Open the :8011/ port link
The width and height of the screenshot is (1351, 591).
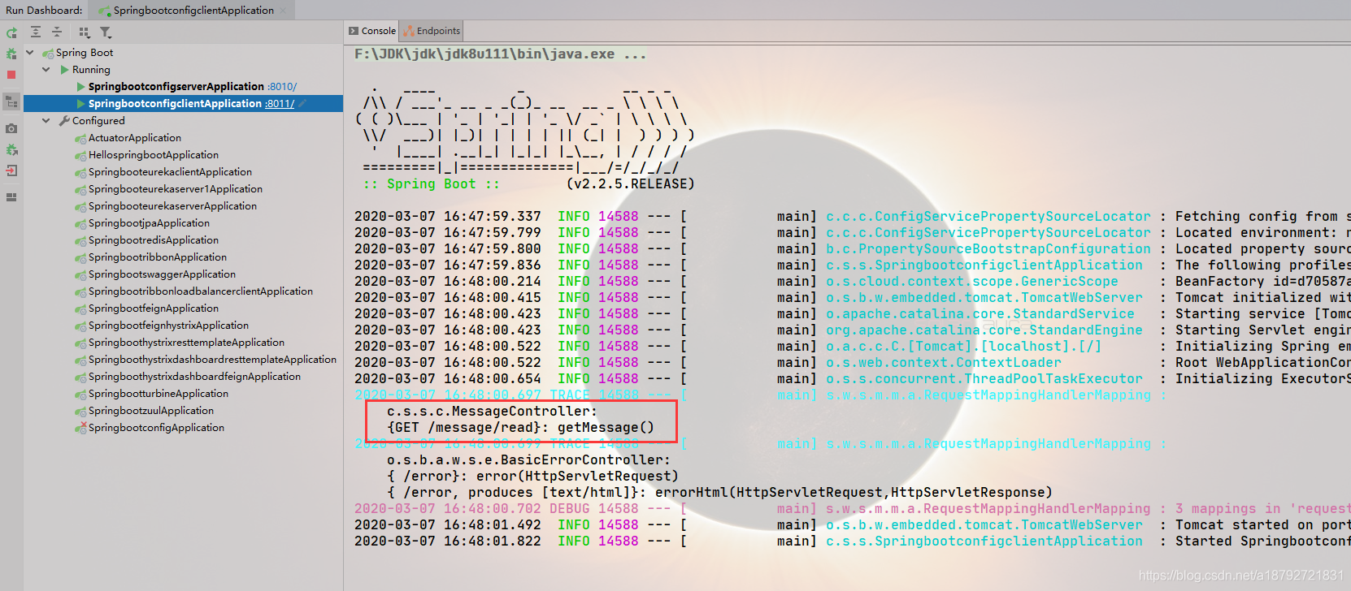(x=280, y=104)
